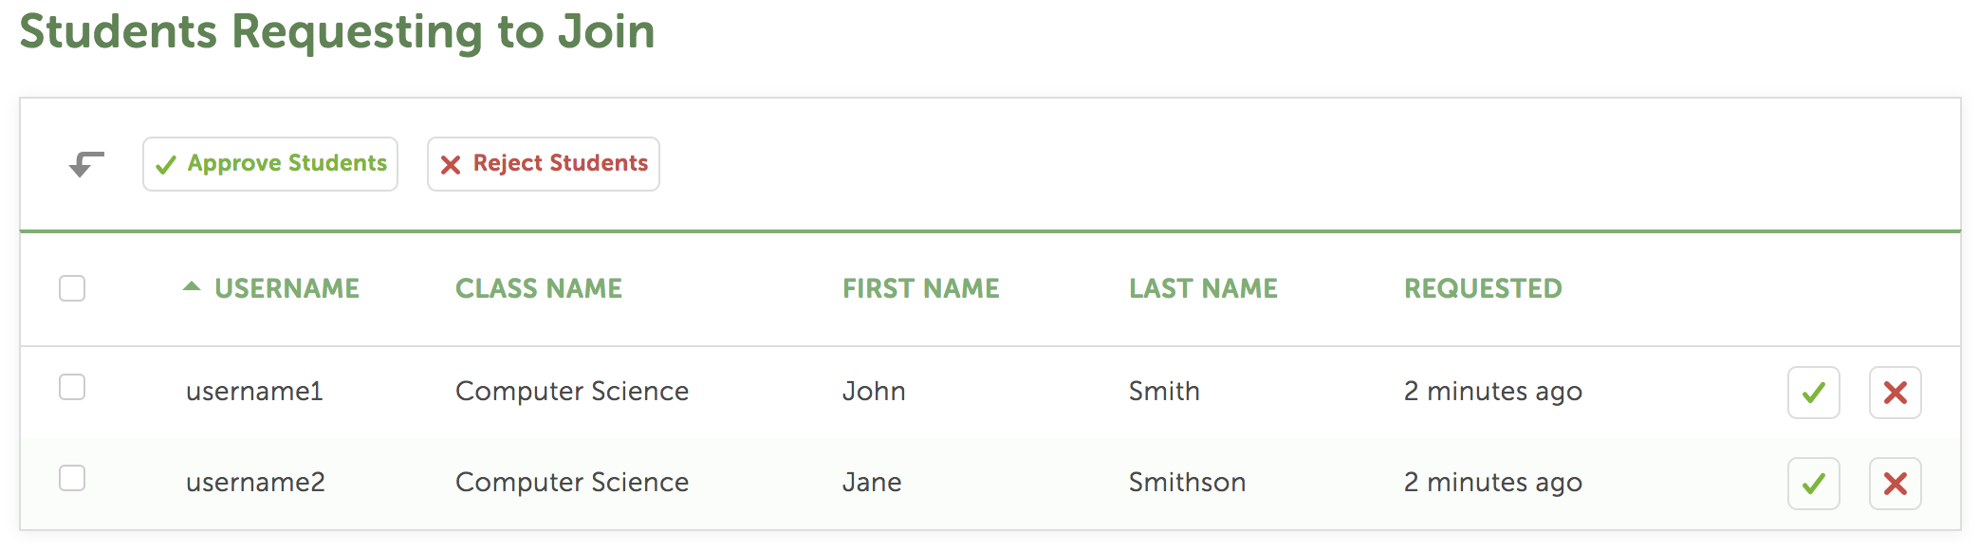This screenshot has height=550, width=1979.
Task: Click the ascending sort arrow next to USERNAME
Action: pos(192,286)
